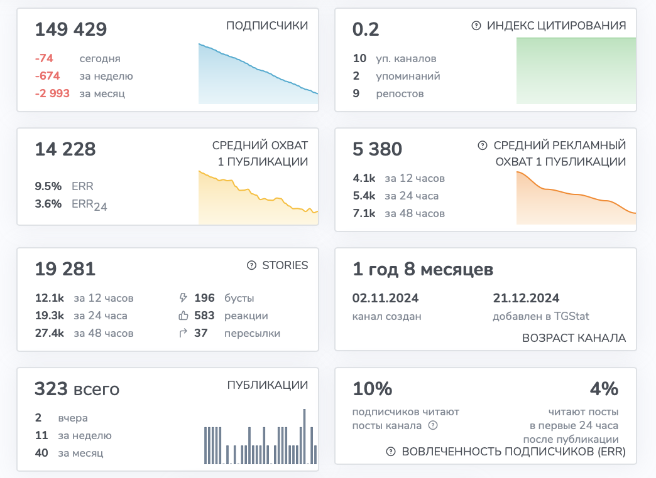The image size is (656, 478).
Task: Click '37 пересылки' value
Action: (238, 333)
